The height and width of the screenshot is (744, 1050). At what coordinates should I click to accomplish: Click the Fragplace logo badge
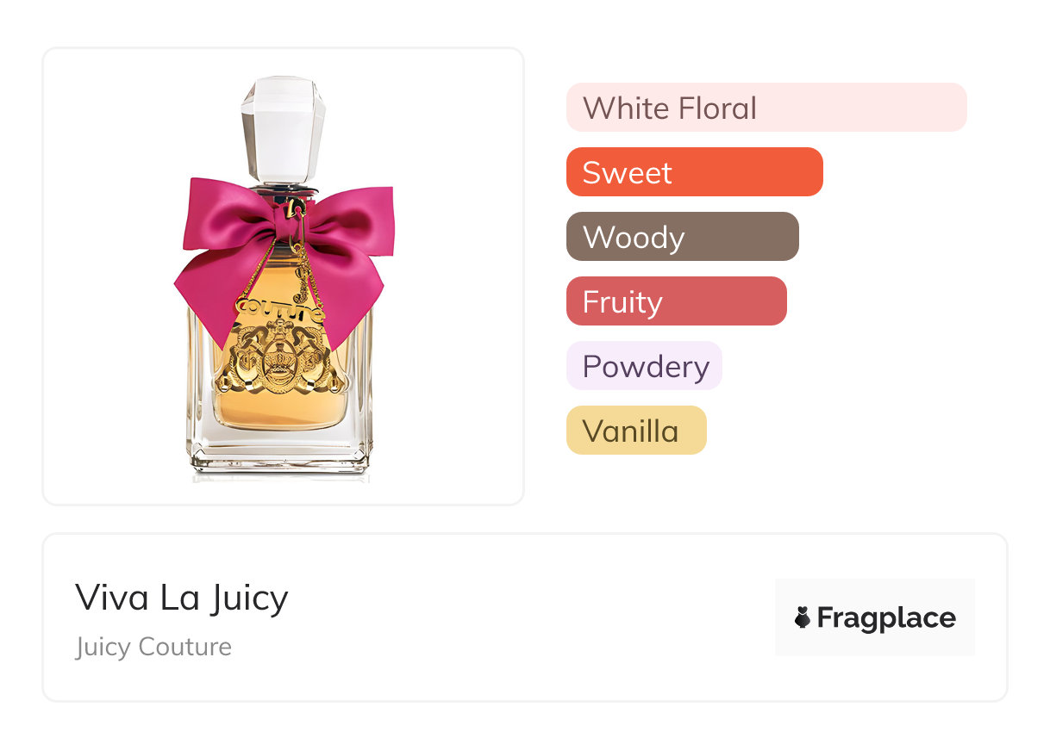tap(875, 617)
